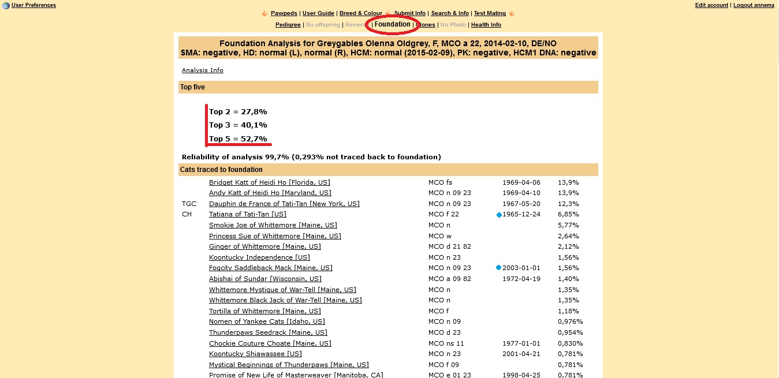The width and height of the screenshot is (779, 378).
Task: Open Submit Info page
Action: point(410,13)
